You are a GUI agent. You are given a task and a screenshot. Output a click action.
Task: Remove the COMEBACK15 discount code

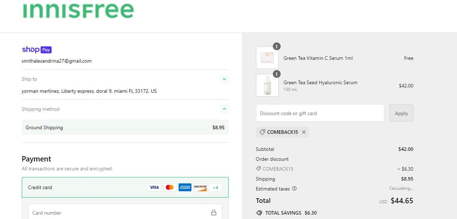point(304,132)
